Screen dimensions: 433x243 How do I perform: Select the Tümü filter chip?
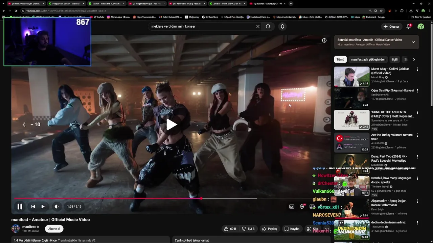(340, 59)
